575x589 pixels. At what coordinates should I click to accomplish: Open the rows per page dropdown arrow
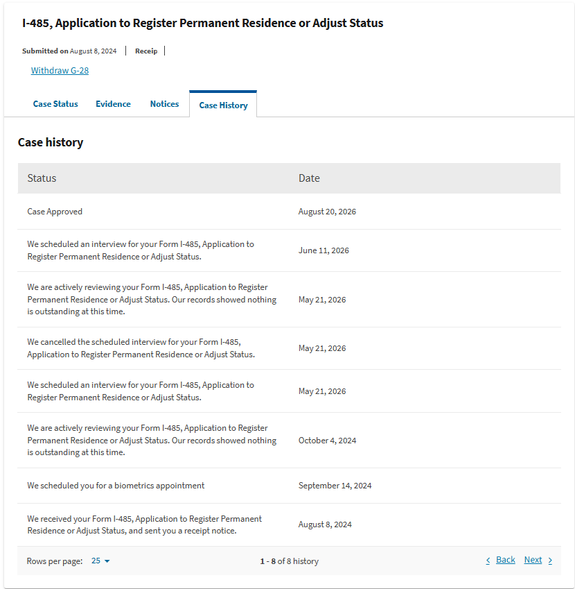click(x=107, y=561)
